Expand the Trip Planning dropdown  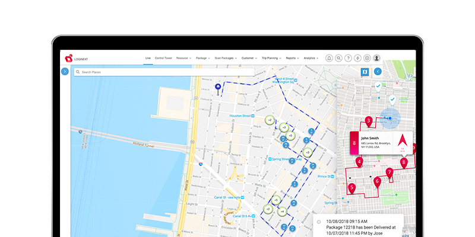pyautogui.click(x=272, y=58)
